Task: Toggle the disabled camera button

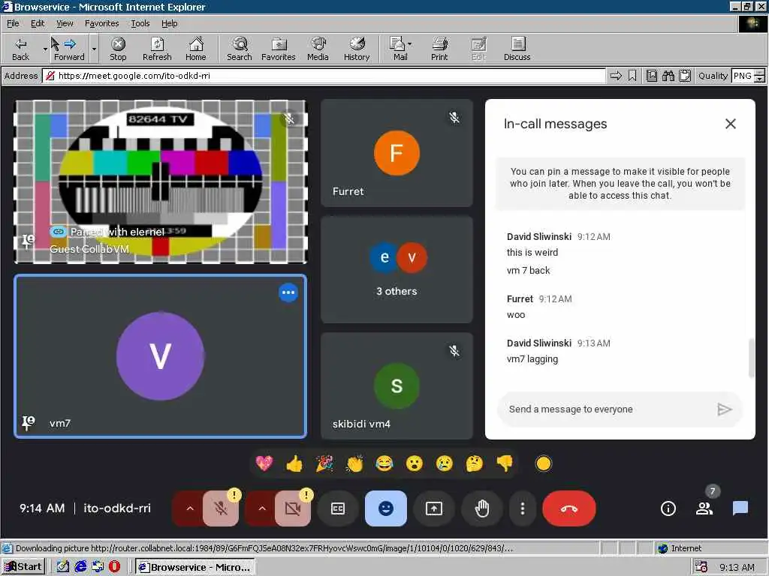Action: tap(293, 509)
